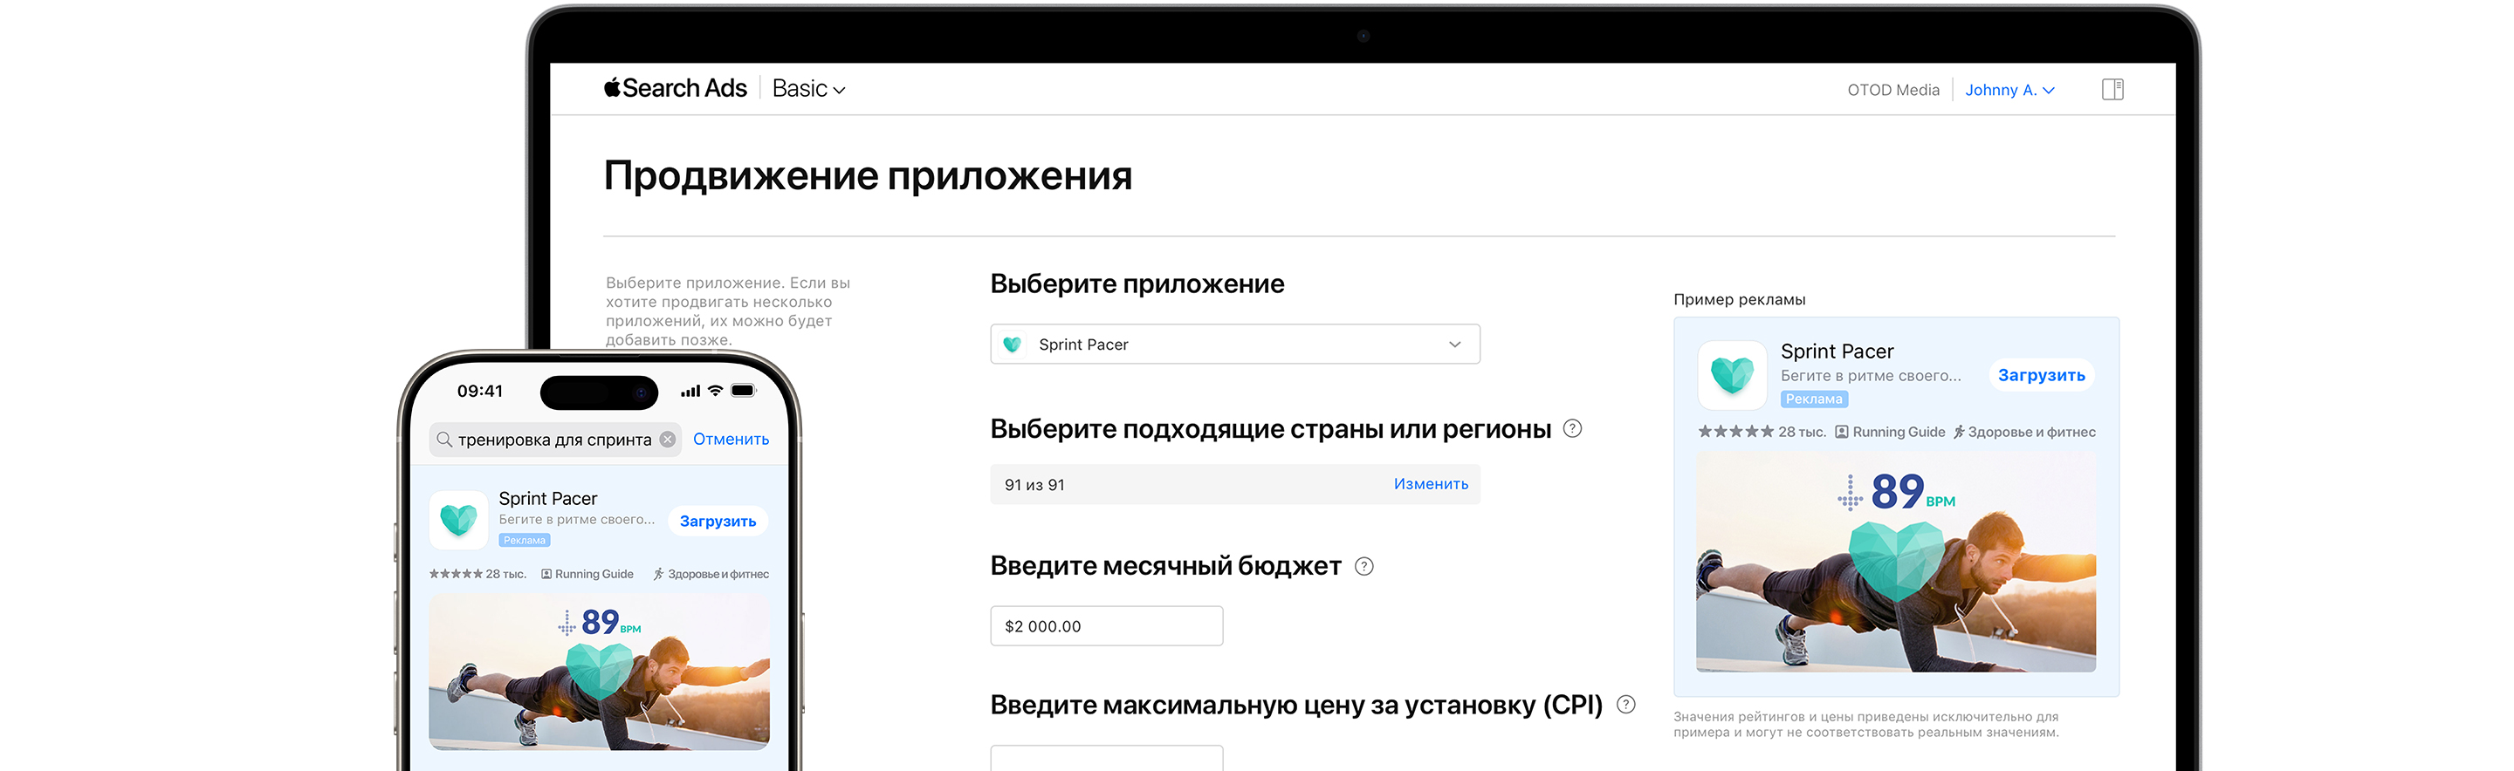This screenshot has width=2514, height=771.
Task: Tap Отменить on the phone search bar
Action: click(x=730, y=440)
